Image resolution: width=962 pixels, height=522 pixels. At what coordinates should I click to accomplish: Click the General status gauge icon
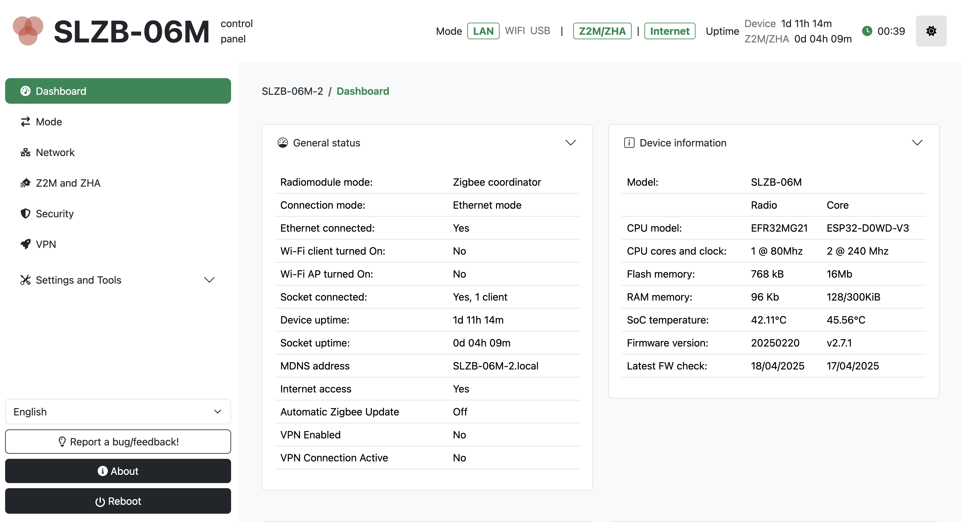click(283, 143)
